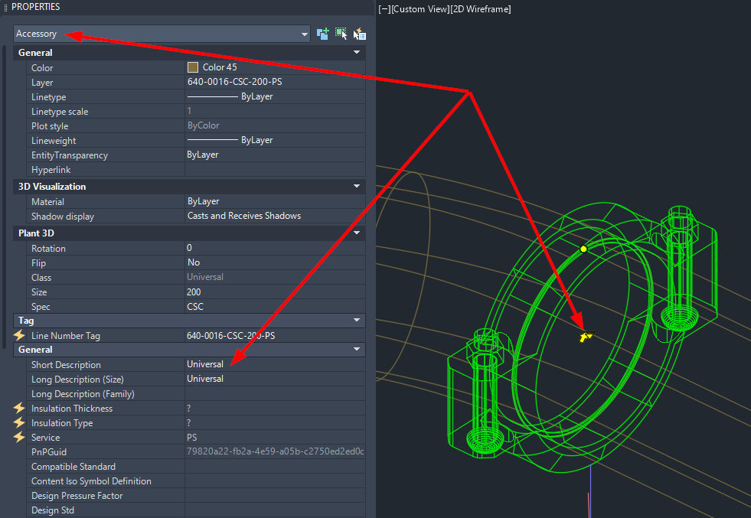Click lightning icon beside Insulation Type
Screen dimensions: 751x518
click(x=18, y=422)
